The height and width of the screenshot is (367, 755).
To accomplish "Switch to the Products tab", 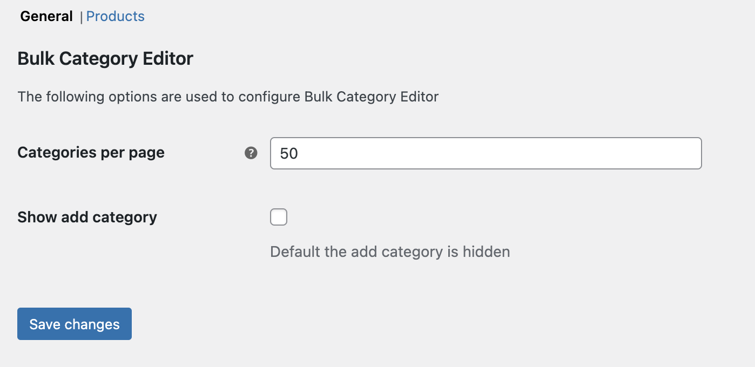I will (x=116, y=16).
